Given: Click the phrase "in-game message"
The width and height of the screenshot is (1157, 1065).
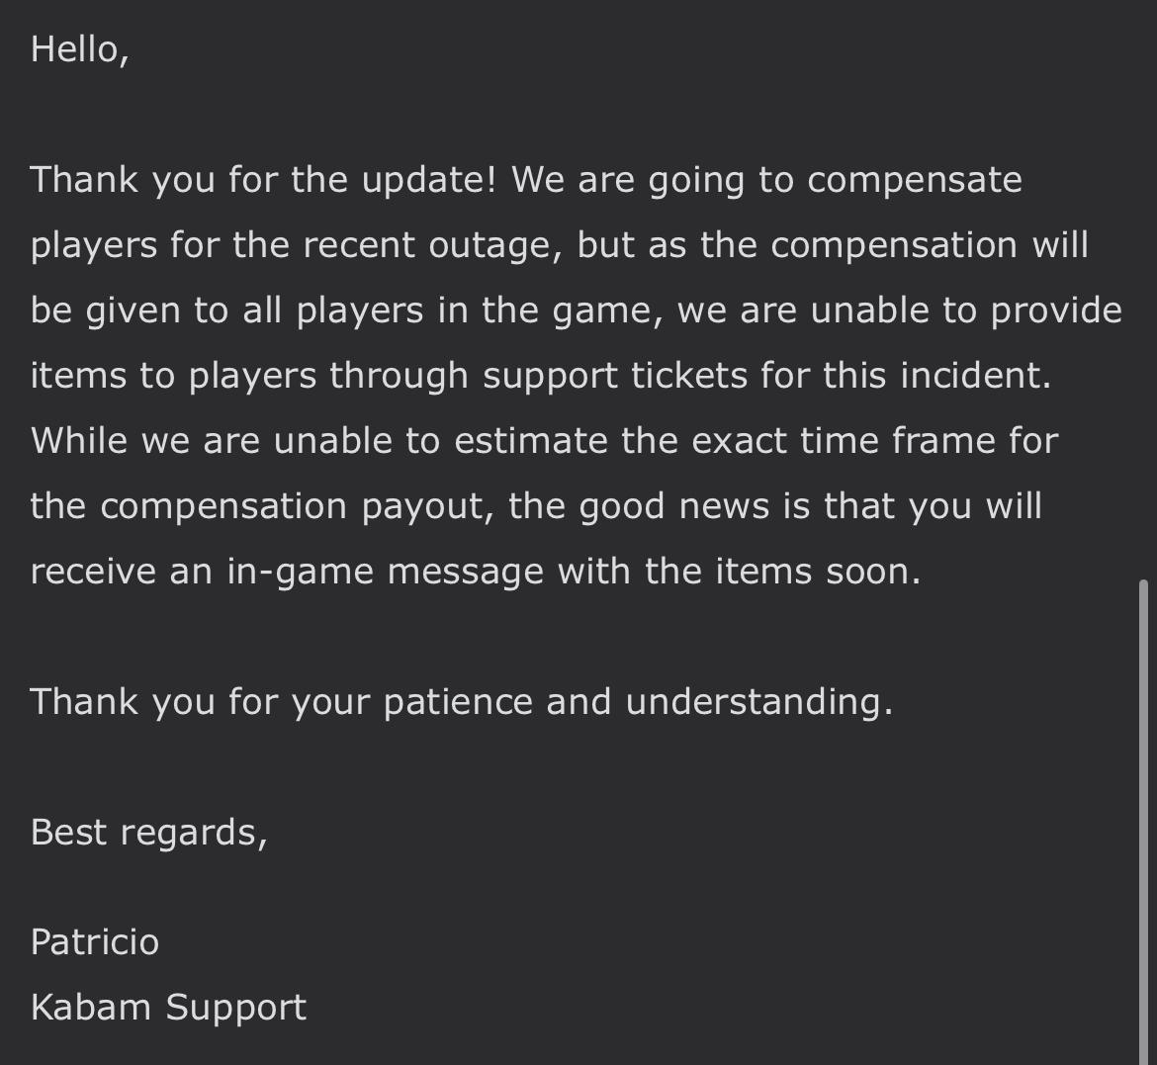Looking at the screenshot, I should (x=386, y=572).
